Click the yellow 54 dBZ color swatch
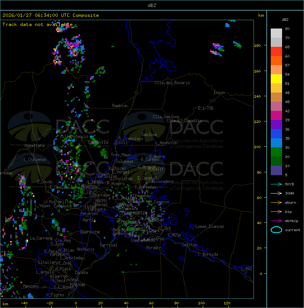 pos(276,79)
